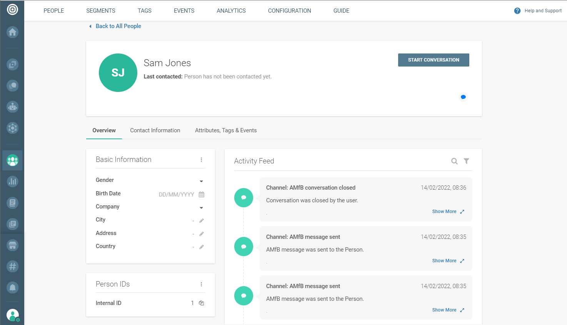The height and width of the screenshot is (325, 567).
Task: Click the Birth Date input field
Action: 176,195
